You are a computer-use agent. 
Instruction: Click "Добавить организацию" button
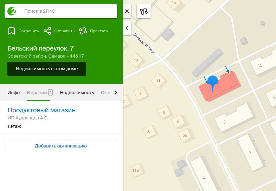61,146
